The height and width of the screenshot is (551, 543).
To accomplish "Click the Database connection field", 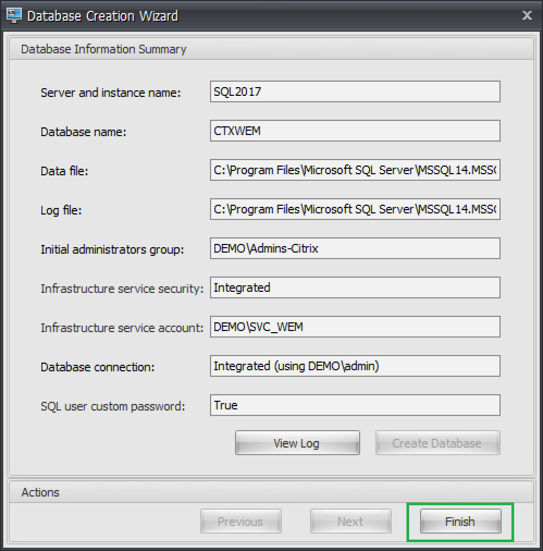I will click(x=355, y=366).
